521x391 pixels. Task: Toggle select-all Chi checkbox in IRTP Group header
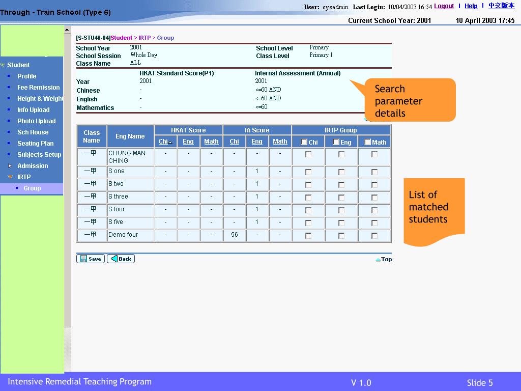pos(304,142)
